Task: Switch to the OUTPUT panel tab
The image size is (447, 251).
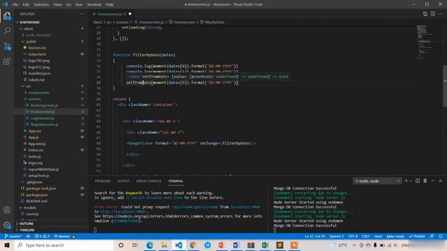Action: 124,181
